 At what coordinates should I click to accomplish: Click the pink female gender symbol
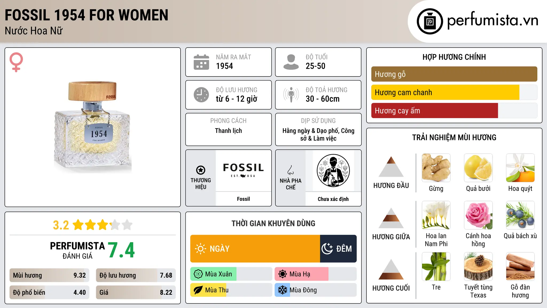pyautogui.click(x=16, y=62)
